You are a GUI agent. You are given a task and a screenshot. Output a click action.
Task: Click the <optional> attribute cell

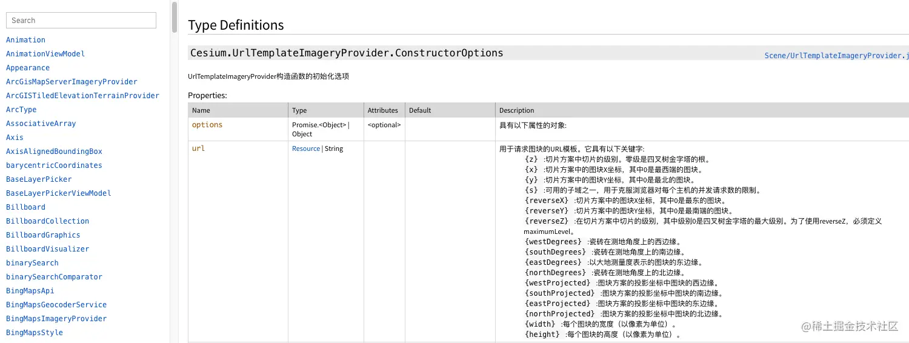tap(384, 125)
